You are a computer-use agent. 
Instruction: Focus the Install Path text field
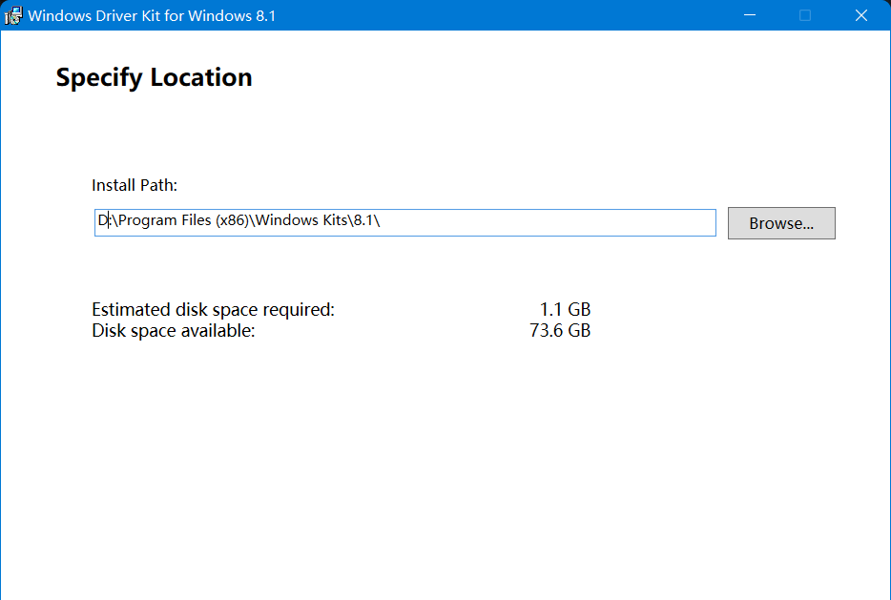click(x=405, y=222)
